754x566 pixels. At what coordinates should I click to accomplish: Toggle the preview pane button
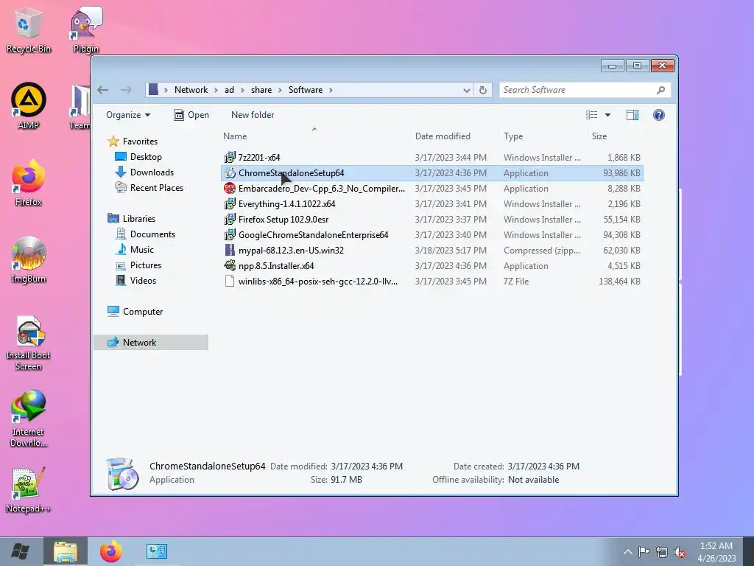633,114
